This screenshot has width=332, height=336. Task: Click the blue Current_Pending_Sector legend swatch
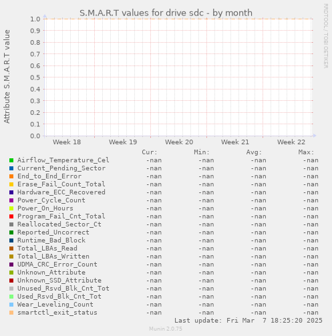pyautogui.click(x=11, y=168)
